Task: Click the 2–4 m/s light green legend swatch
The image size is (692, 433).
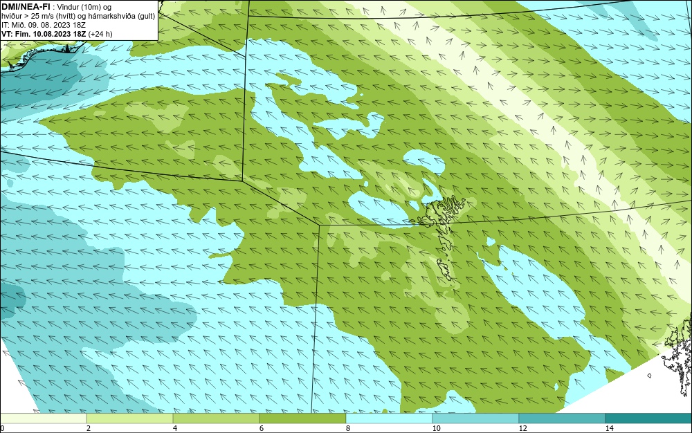Action: coord(130,418)
